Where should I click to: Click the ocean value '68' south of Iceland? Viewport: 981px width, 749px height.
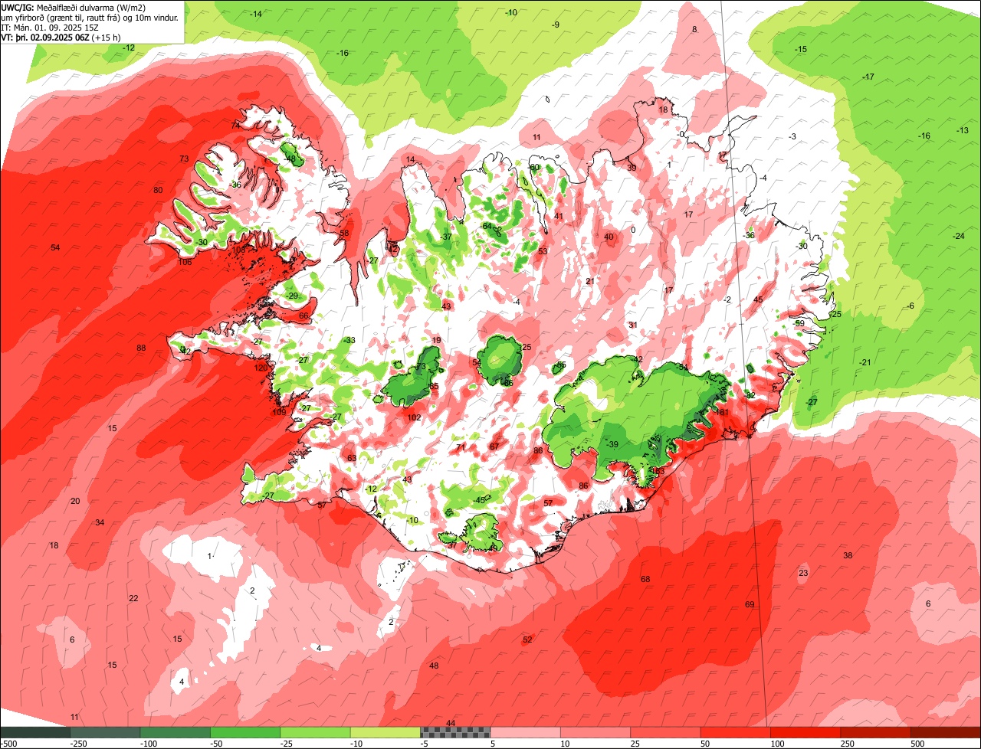click(645, 579)
